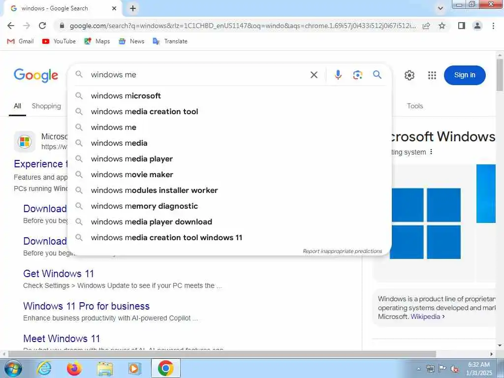Open Google quick settings gear
Image resolution: width=504 pixels, height=378 pixels.
pyautogui.click(x=409, y=75)
